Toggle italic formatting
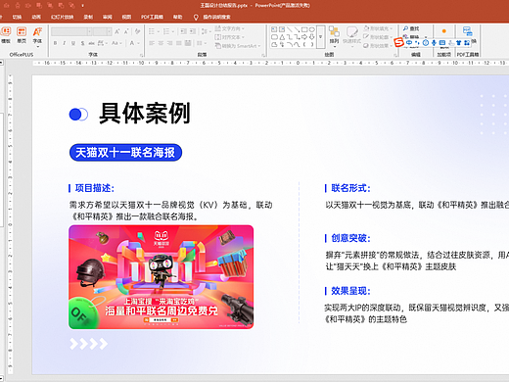This screenshot has width=509, height=382. click(x=65, y=43)
